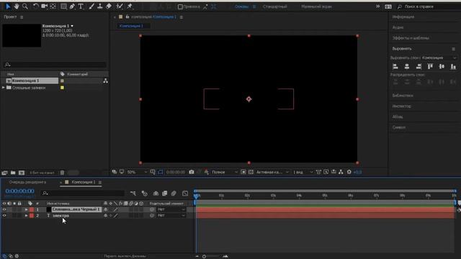Align layers to bottom edge

pos(453,67)
